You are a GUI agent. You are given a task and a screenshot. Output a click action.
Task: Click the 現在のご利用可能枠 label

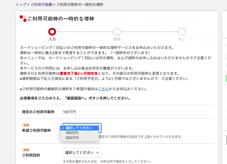click(38, 112)
